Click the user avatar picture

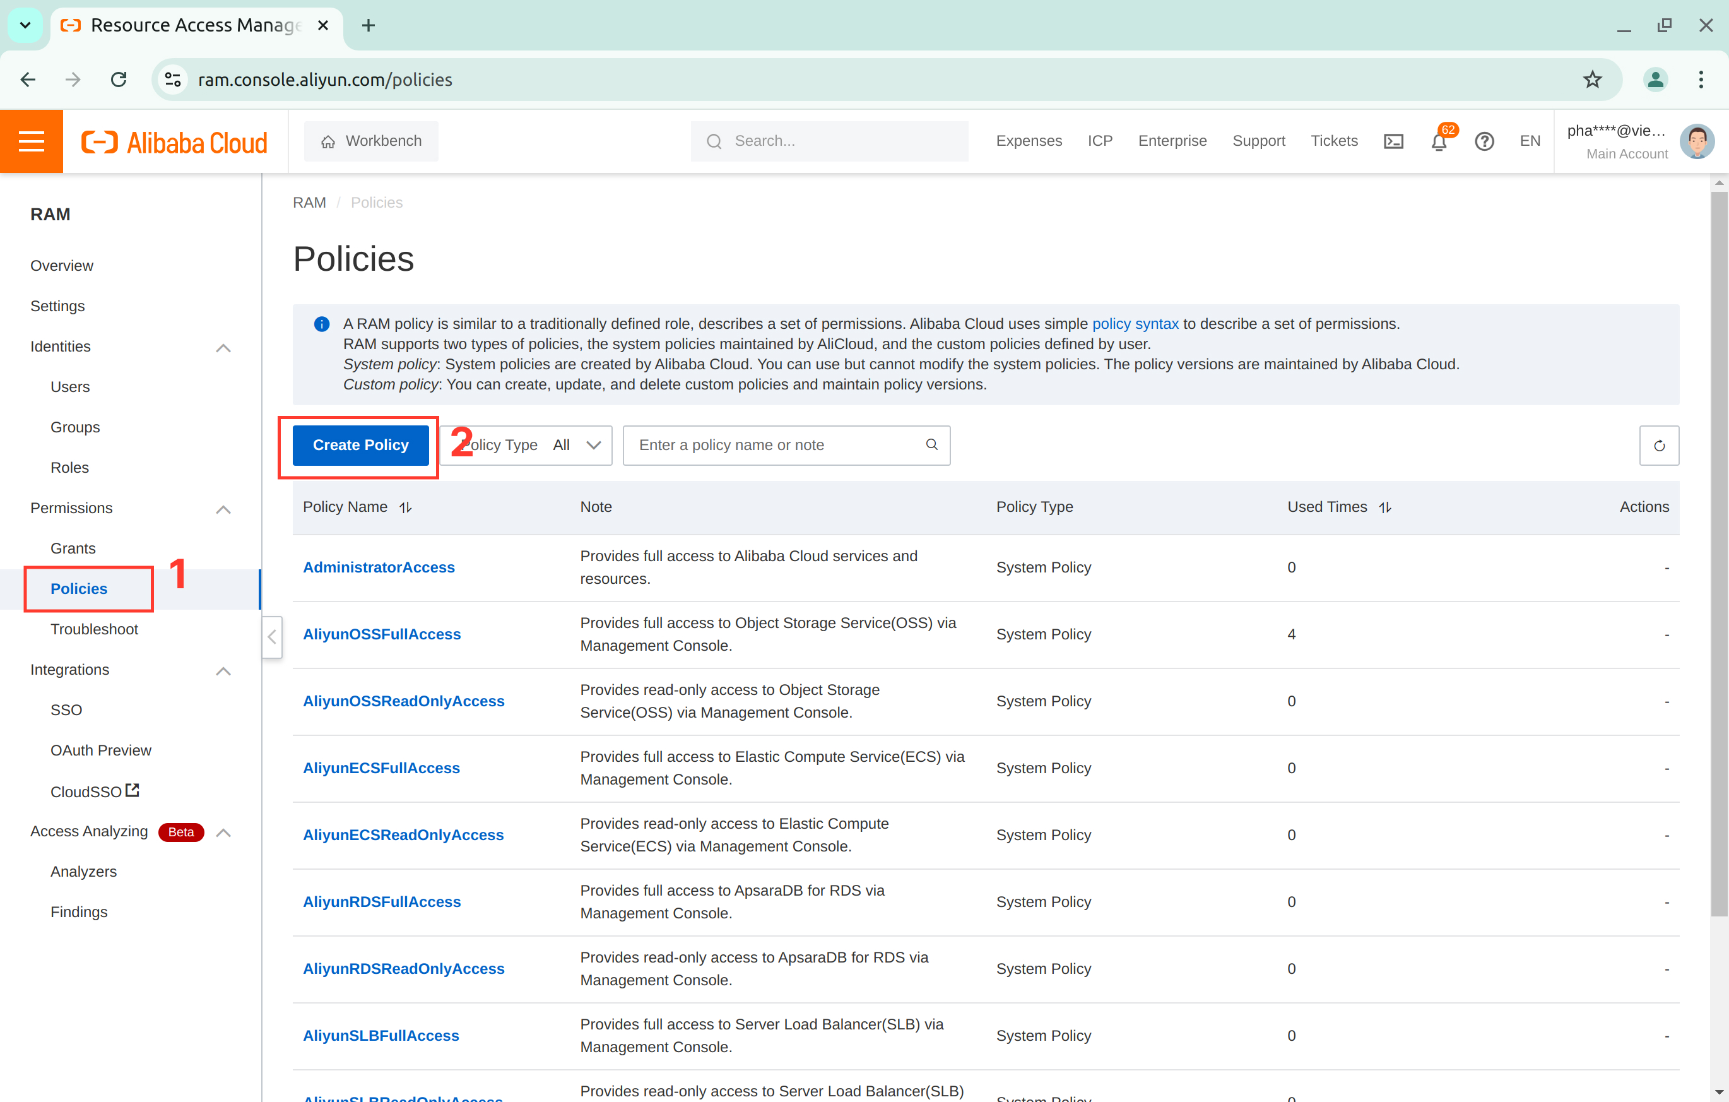(x=1697, y=141)
